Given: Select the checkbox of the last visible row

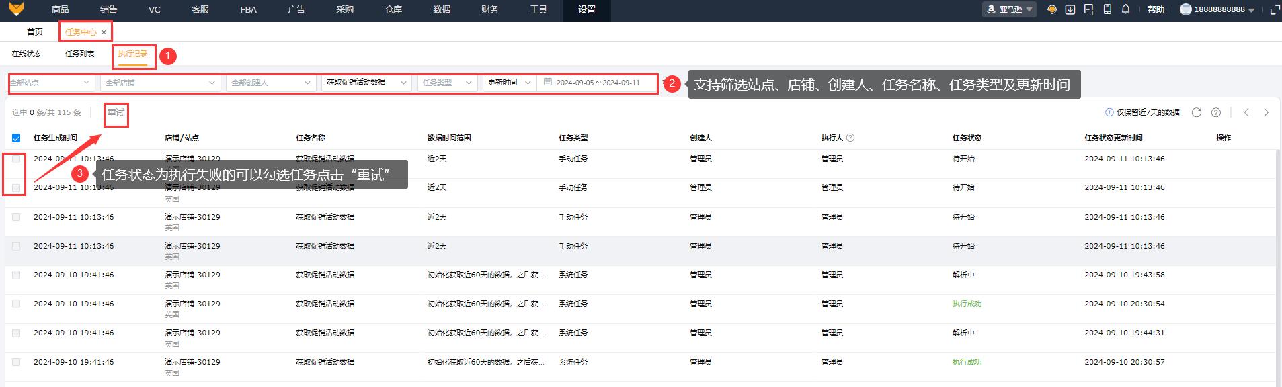Looking at the screenshot, I should tap(16, 362).
